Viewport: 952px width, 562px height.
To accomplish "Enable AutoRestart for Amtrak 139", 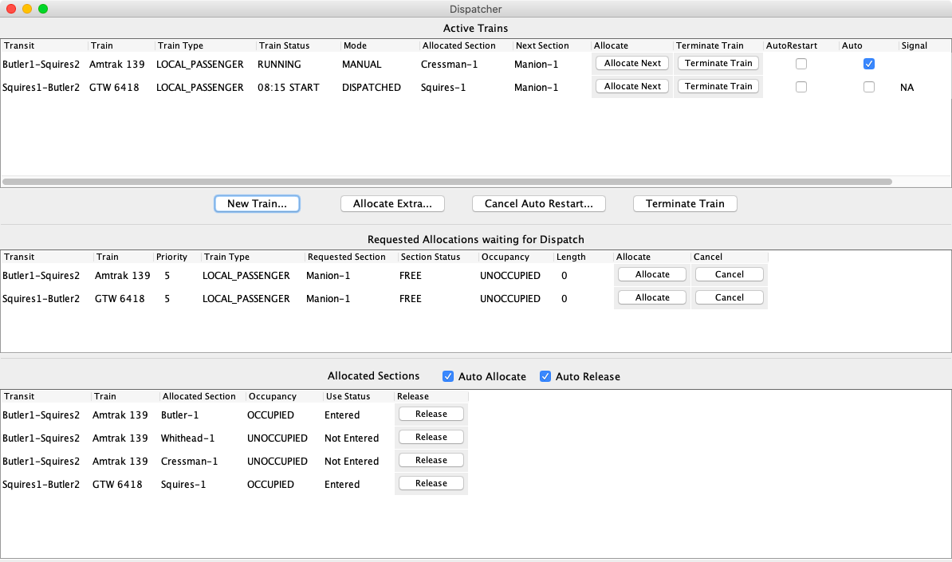I will (x=801, y=64).
